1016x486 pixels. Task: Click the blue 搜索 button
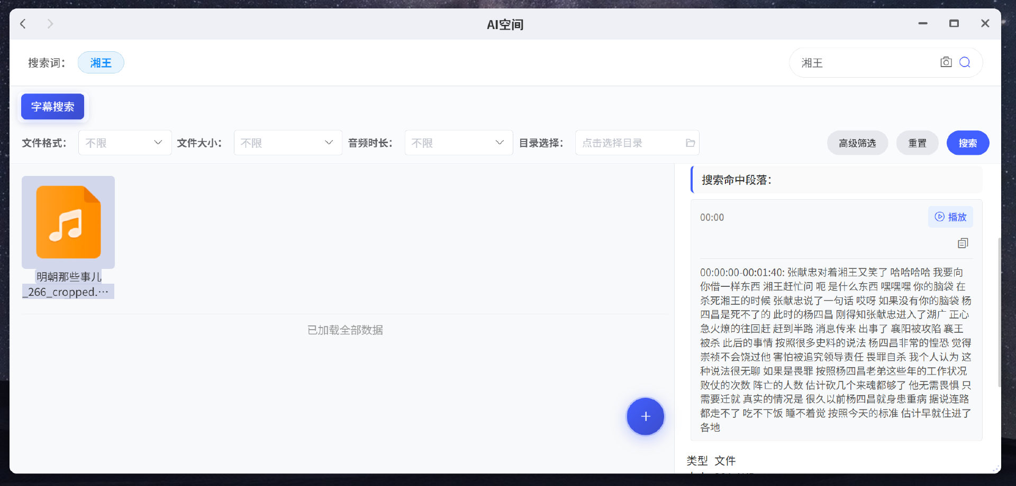tap(968, 143)
